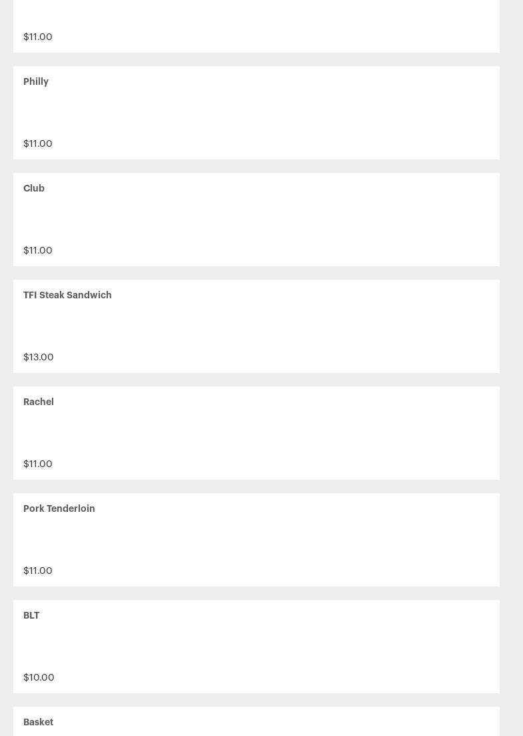
Task: Click the $10.00 price under BLT
Action: (x=39, y=677)
